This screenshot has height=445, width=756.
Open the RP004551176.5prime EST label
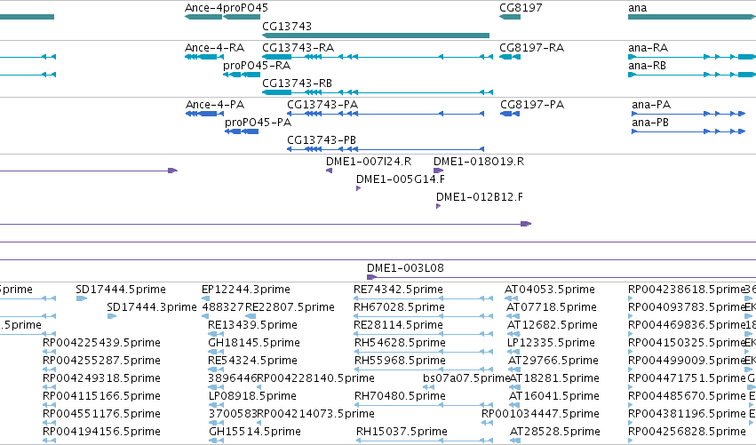click(x=102, y=414)
